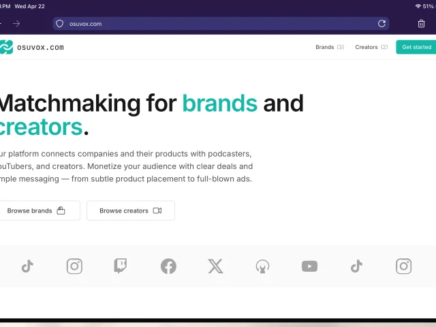This screenshot has width=436, height=327.
Task: Click the Browse creators button
Action: coord(130,211)
